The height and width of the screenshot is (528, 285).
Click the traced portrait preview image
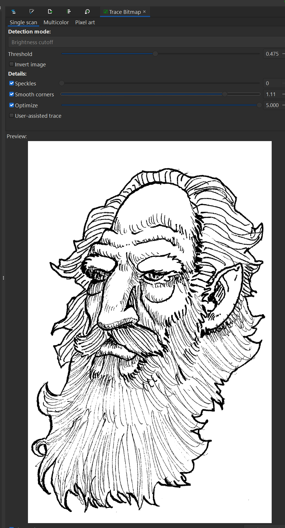[150, 332]
